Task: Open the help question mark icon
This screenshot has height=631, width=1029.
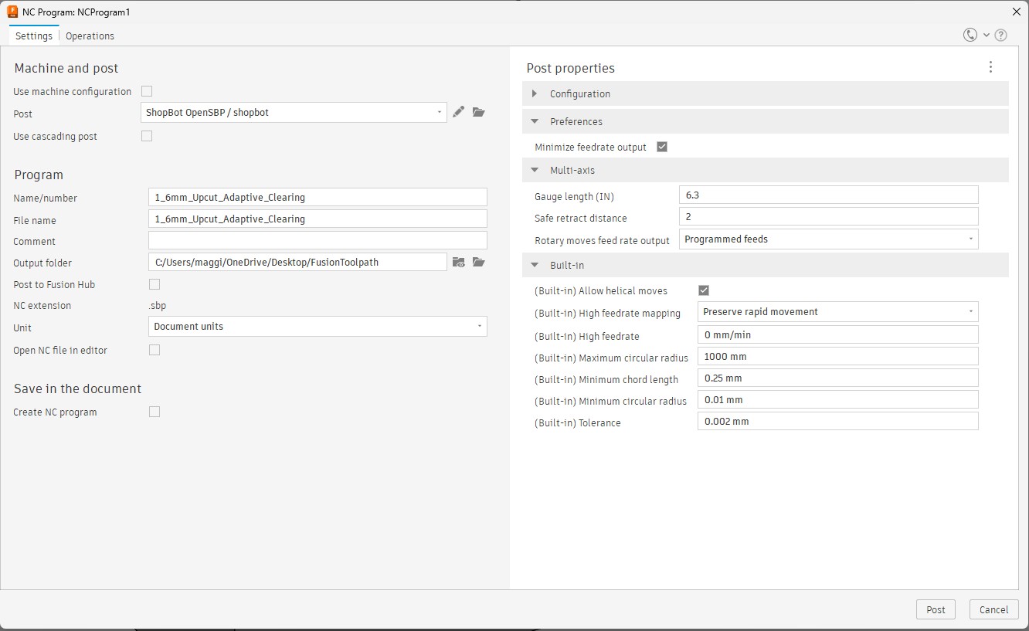Action: 1000,35
